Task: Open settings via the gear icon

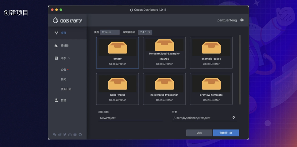Action: click(x=242, y=20)
